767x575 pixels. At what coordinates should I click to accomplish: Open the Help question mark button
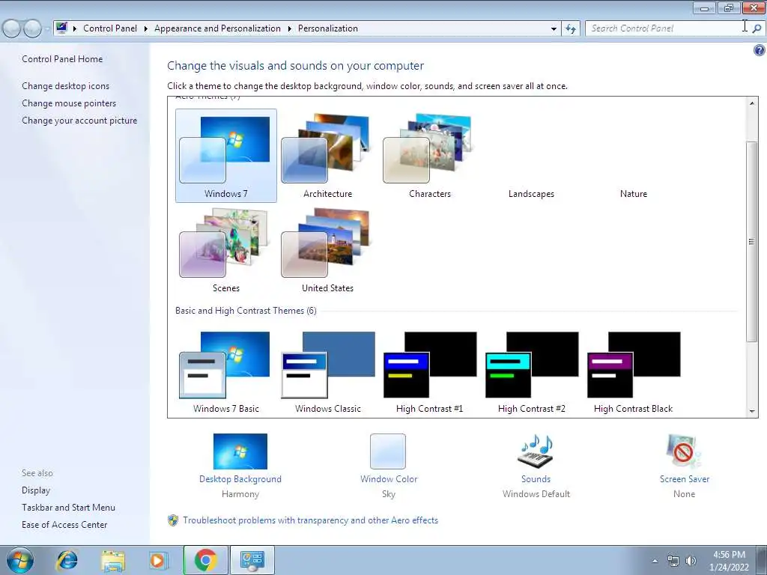(760, 50)
